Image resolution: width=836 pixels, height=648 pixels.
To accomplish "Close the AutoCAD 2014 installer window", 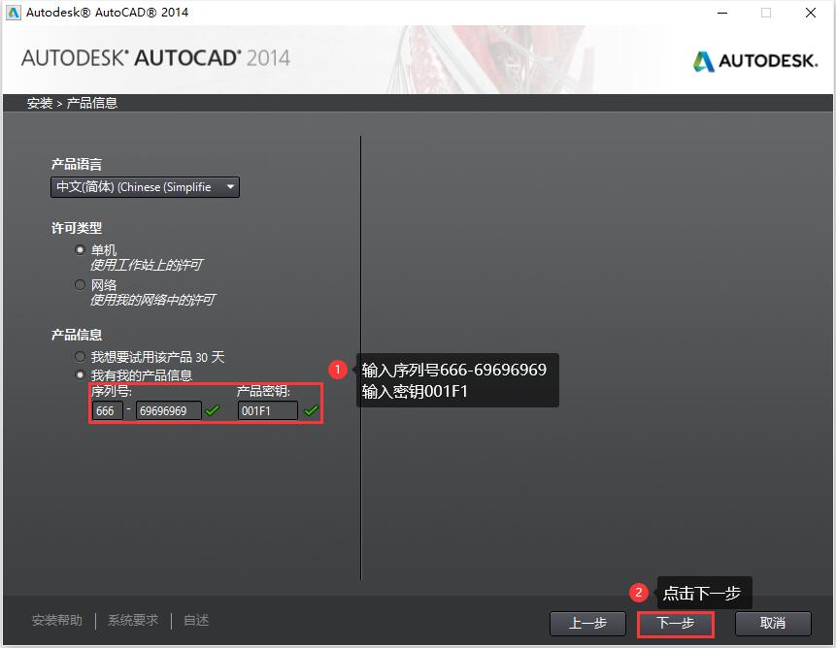I will click(811, 13).
